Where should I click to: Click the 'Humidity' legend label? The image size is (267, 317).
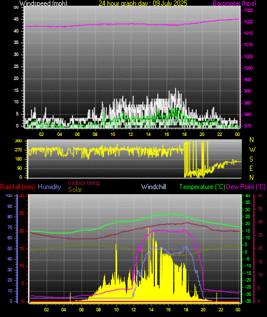tap(49, 187)
